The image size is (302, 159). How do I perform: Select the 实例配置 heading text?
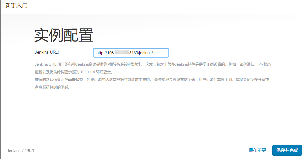[x=64, y=35]
